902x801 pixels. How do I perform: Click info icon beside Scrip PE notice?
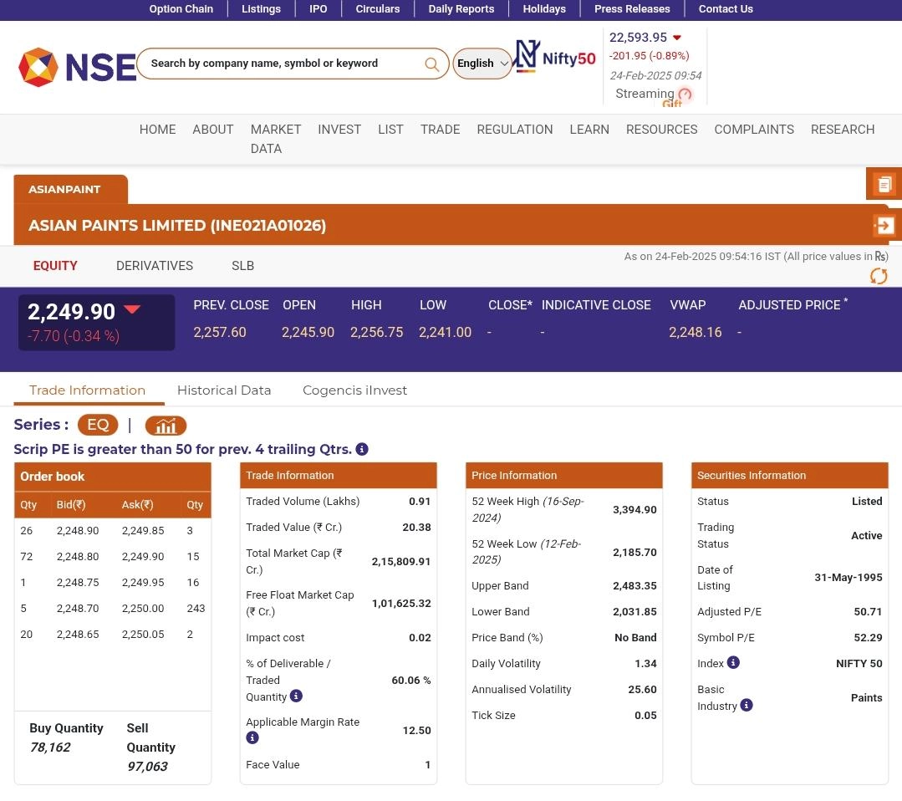point(362,449)
